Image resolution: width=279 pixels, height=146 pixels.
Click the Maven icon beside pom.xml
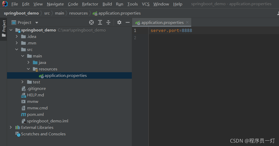click(x=23, y=115)
